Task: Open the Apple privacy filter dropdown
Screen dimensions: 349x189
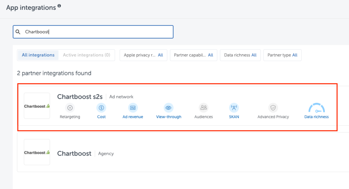Action: (x=143, y=55)
